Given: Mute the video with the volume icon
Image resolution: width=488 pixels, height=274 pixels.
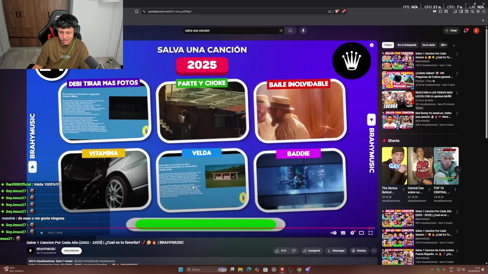Looking at the screenshot, I should coord(42,233).
